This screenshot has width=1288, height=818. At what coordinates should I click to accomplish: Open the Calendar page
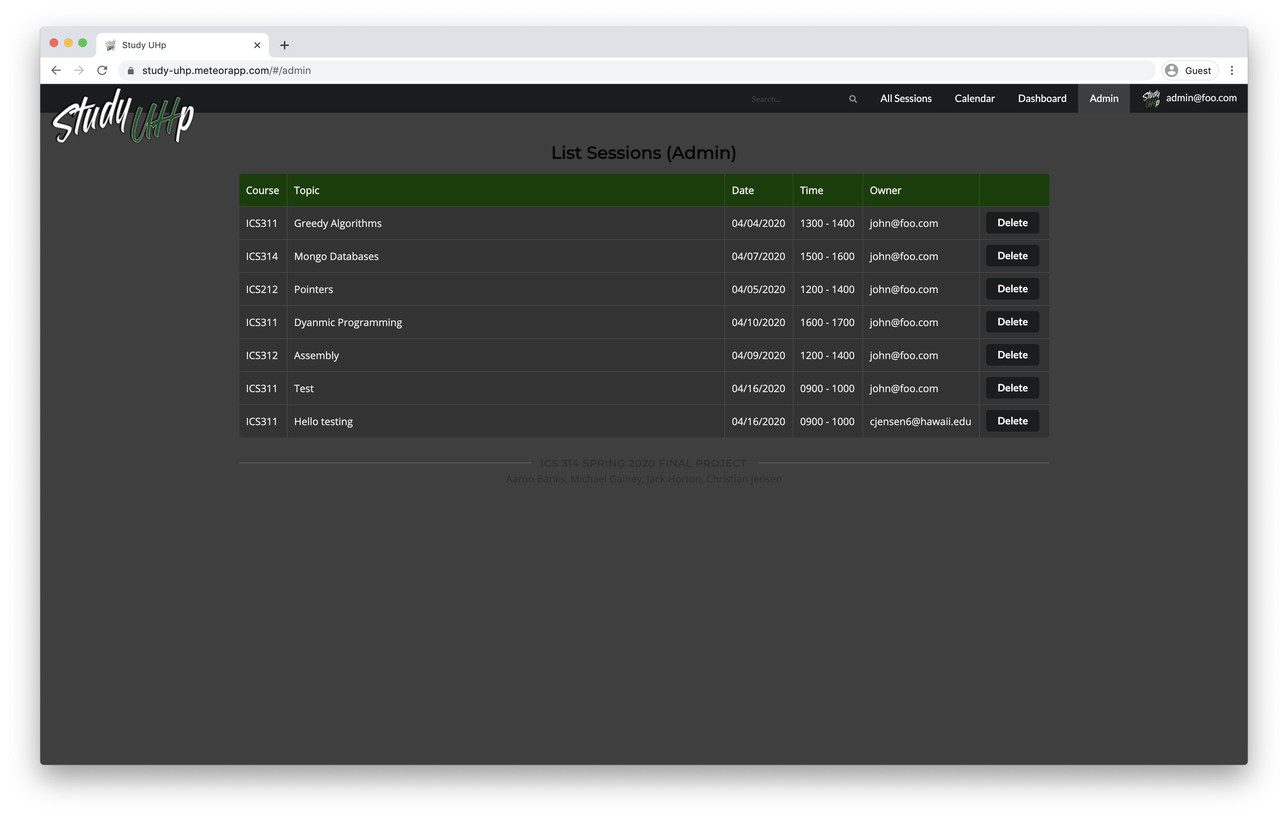(x=974, y=98)
